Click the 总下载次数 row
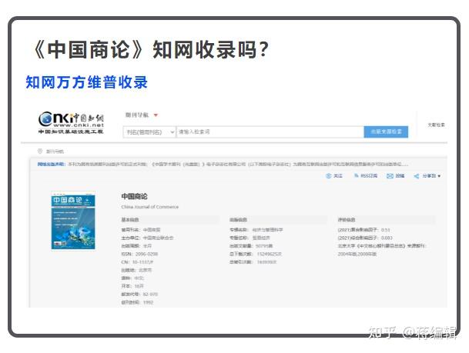The height and width of the screenshot is (353, 469). point(256,254)
